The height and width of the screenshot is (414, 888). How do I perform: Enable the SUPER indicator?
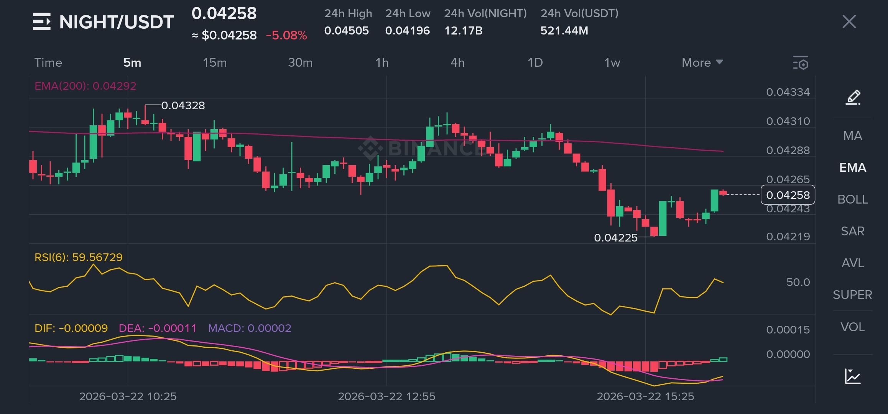point(852,295)
